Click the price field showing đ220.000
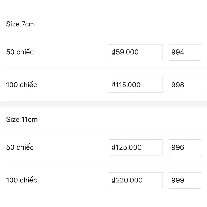207x207 pixels. [136, 180]
